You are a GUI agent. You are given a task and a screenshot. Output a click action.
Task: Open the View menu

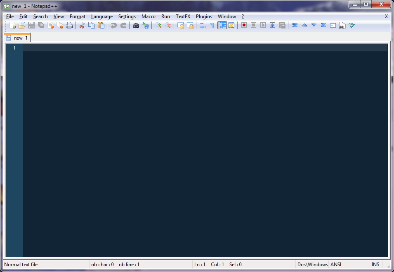point(59,17)
